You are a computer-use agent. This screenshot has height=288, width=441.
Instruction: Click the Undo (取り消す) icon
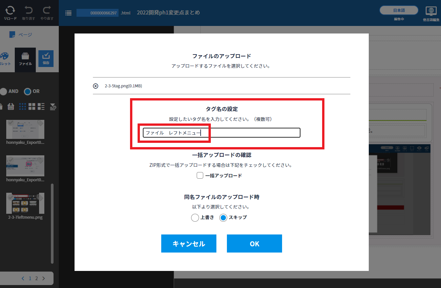tap(29, 12)
